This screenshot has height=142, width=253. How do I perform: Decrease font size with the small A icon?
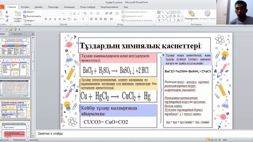[79, 14]
